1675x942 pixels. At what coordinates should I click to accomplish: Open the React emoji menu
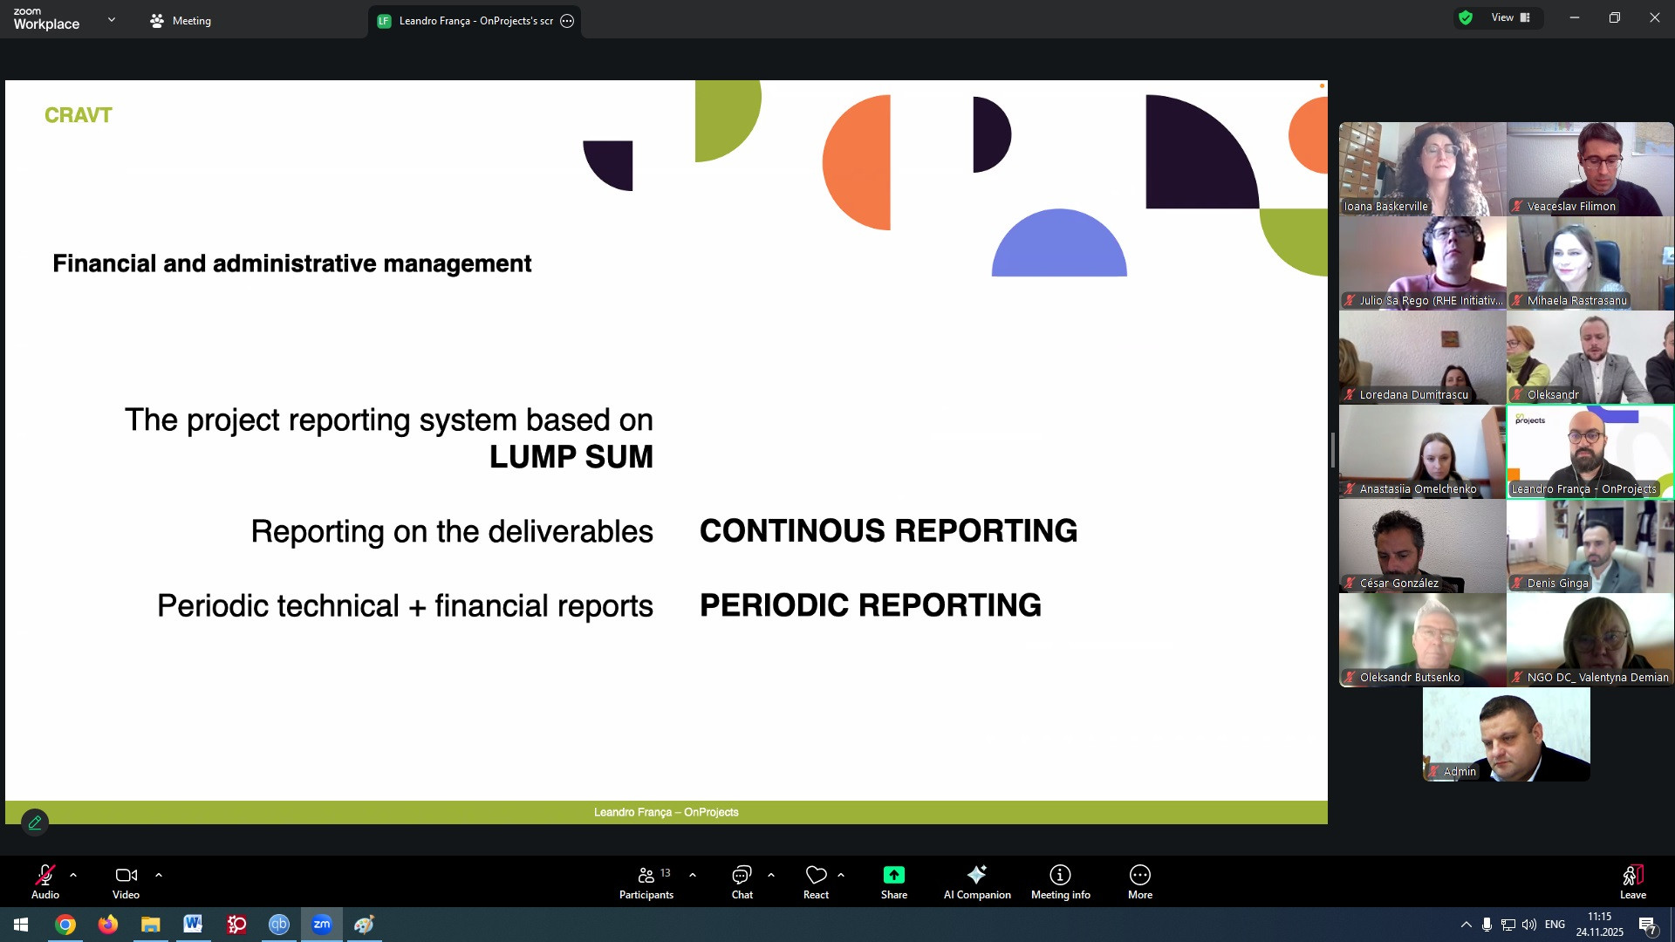pyautogui.click(x=816, y=882)
